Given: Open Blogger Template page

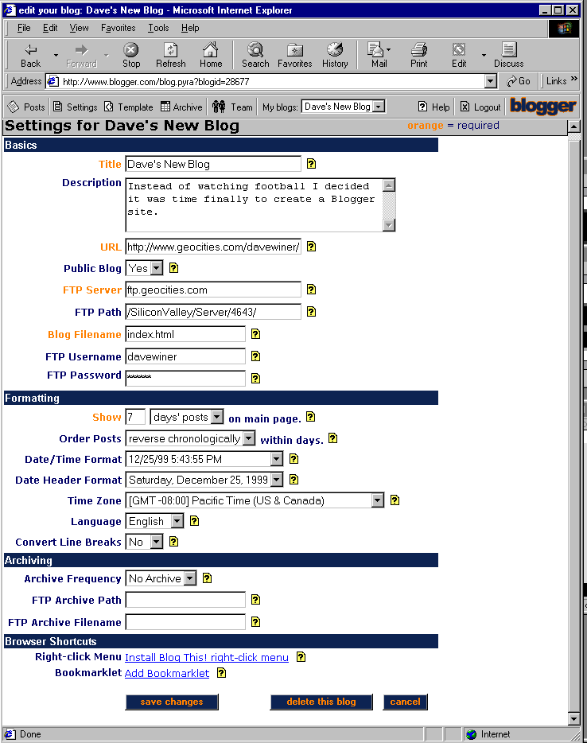Looking at the screenshot, I should click(128, 107).
